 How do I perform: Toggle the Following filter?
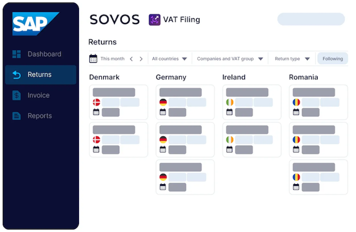coord(333,59)
